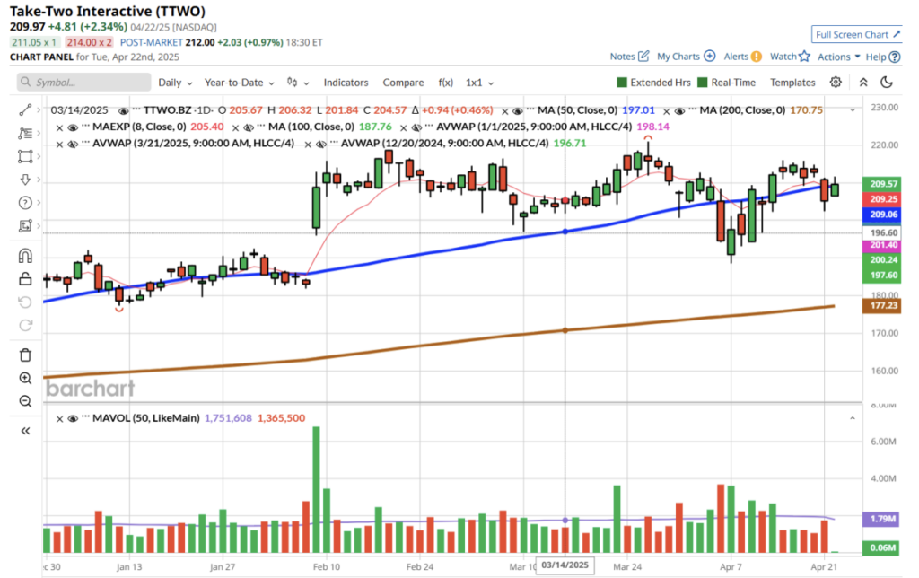Collapse the volume pane with caret
This screenshot has width=919, height=578.
(853, 418)
